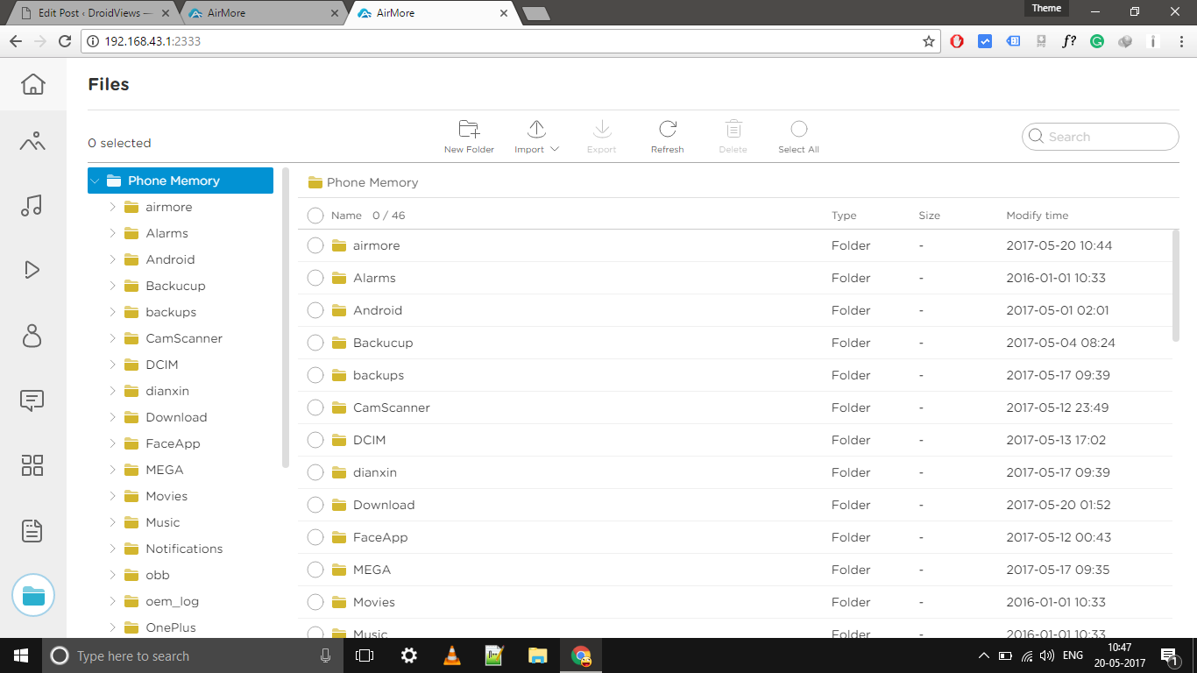1197x673 pixels.
Task: Expand the airmore tree node
Action: tap(113, 207)
